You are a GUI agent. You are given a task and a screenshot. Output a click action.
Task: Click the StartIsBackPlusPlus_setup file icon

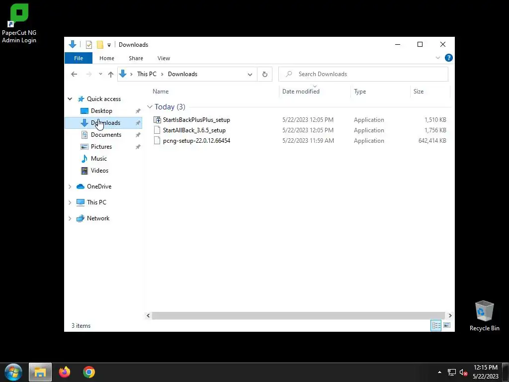click(157, 120)
